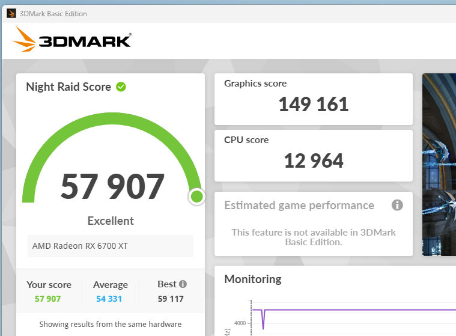Click the 4000 axis label on monitoring chart
The height and width of the screenshot is (336, 456).
240,323
